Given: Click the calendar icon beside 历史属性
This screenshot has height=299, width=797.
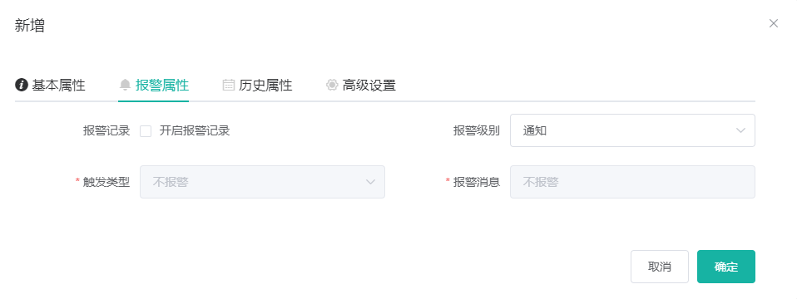Looking at the screenshot, I should 229,85.
